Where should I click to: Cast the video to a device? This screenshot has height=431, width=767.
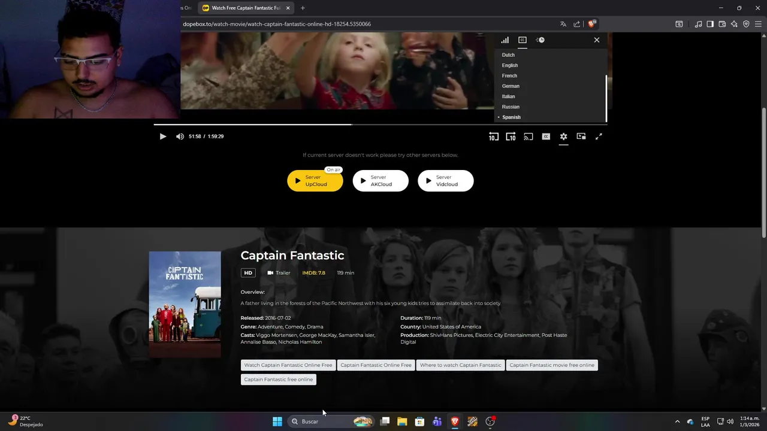tap(529, 136)
